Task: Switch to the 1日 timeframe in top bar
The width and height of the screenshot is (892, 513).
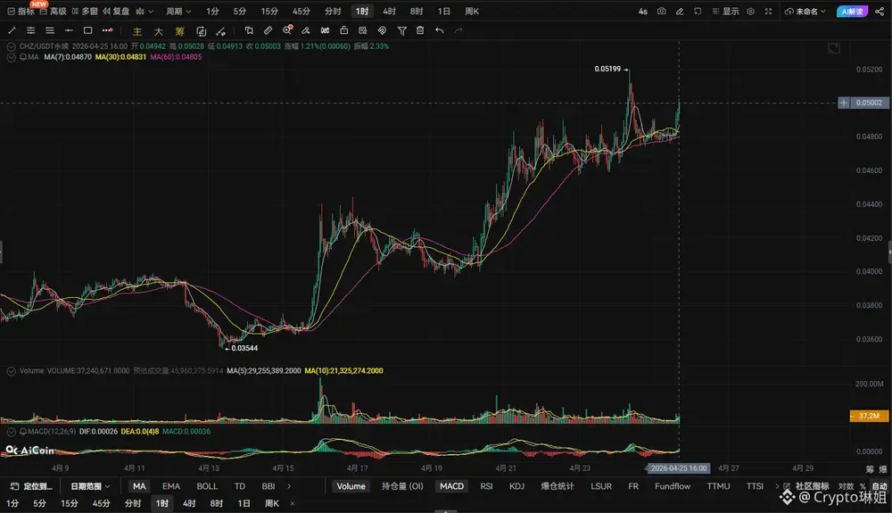Action: [x=443, y=12]
